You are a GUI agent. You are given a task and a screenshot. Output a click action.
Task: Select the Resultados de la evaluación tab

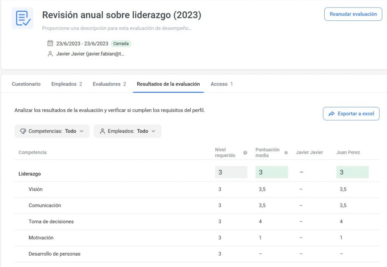click(168, 84)
